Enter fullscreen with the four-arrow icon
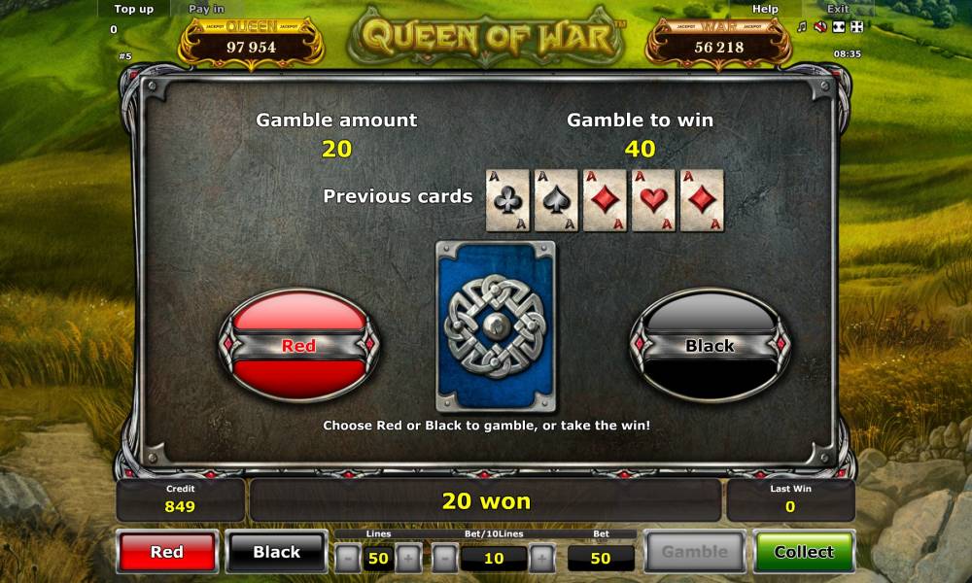This screenshot has width=972, height=583. [857, 26]
